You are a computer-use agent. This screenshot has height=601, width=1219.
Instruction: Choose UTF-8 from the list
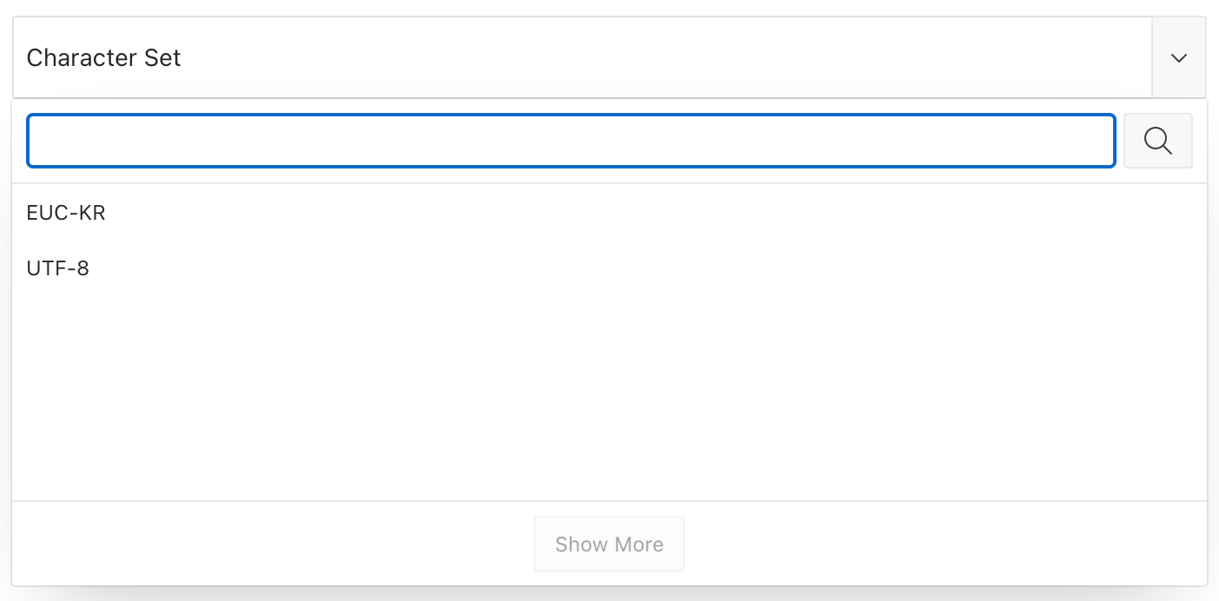click(x=609, y=268)
